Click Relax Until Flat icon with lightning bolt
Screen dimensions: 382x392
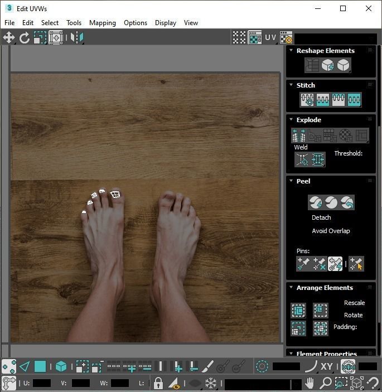pyautogui.click(x=327, y=65)
